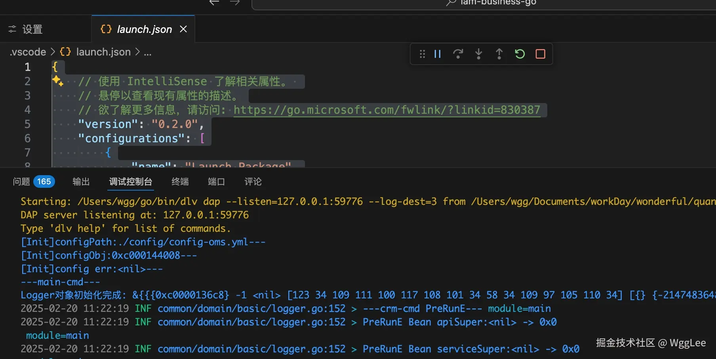
Task: Click the [Init]config err console line
Action: [92, 269]
